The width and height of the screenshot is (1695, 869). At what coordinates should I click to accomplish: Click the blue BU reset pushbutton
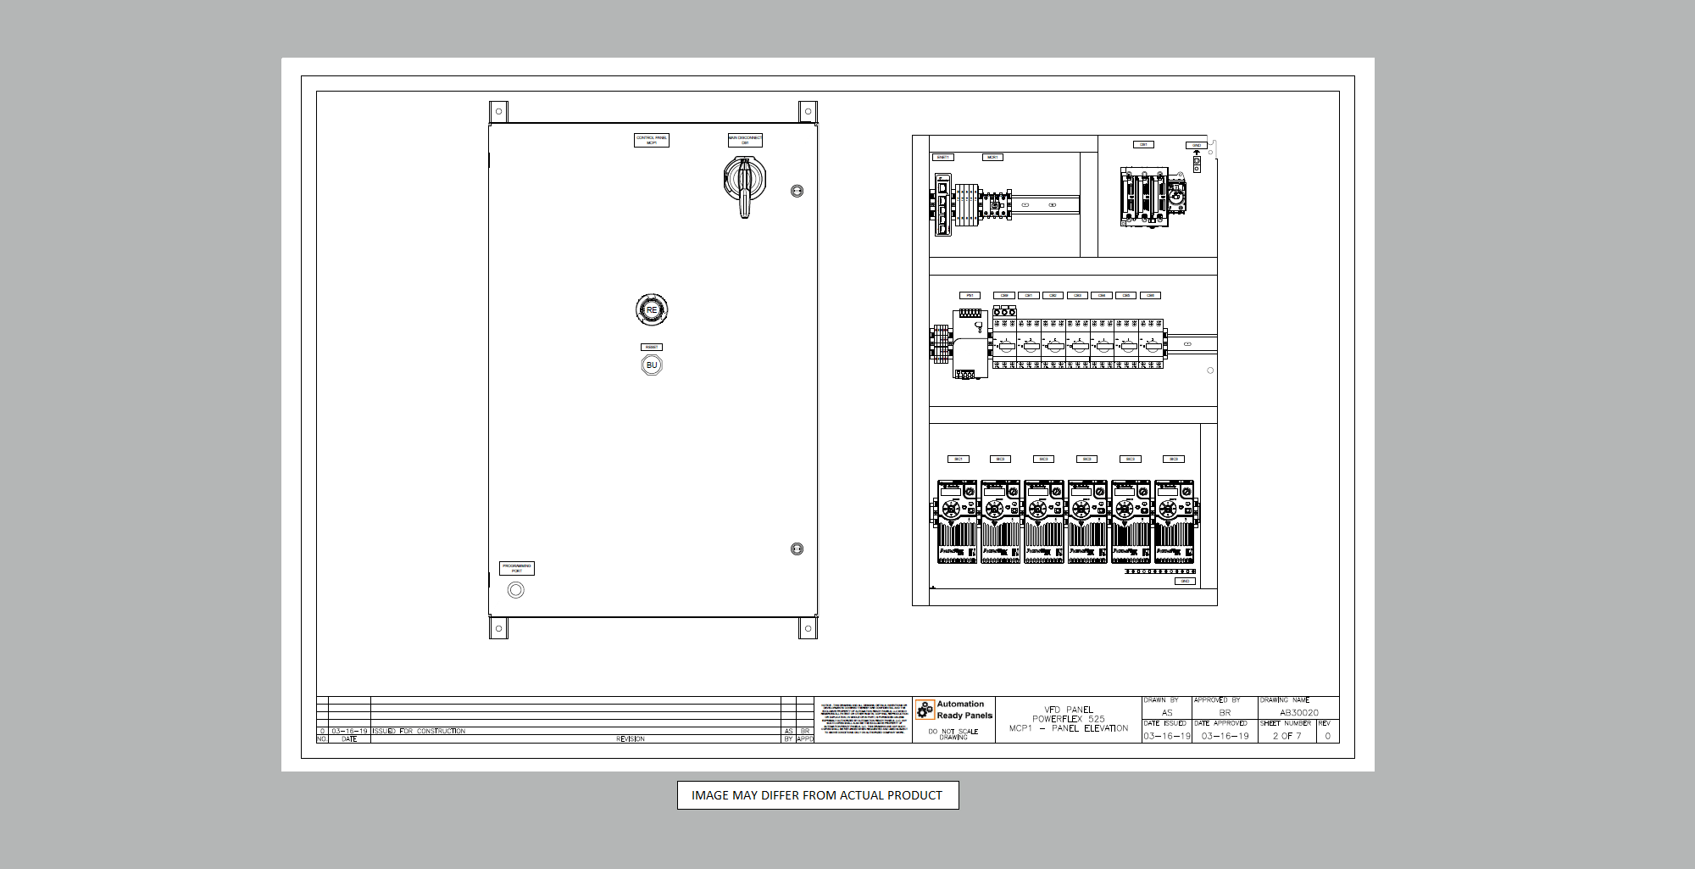pos(652,365)
